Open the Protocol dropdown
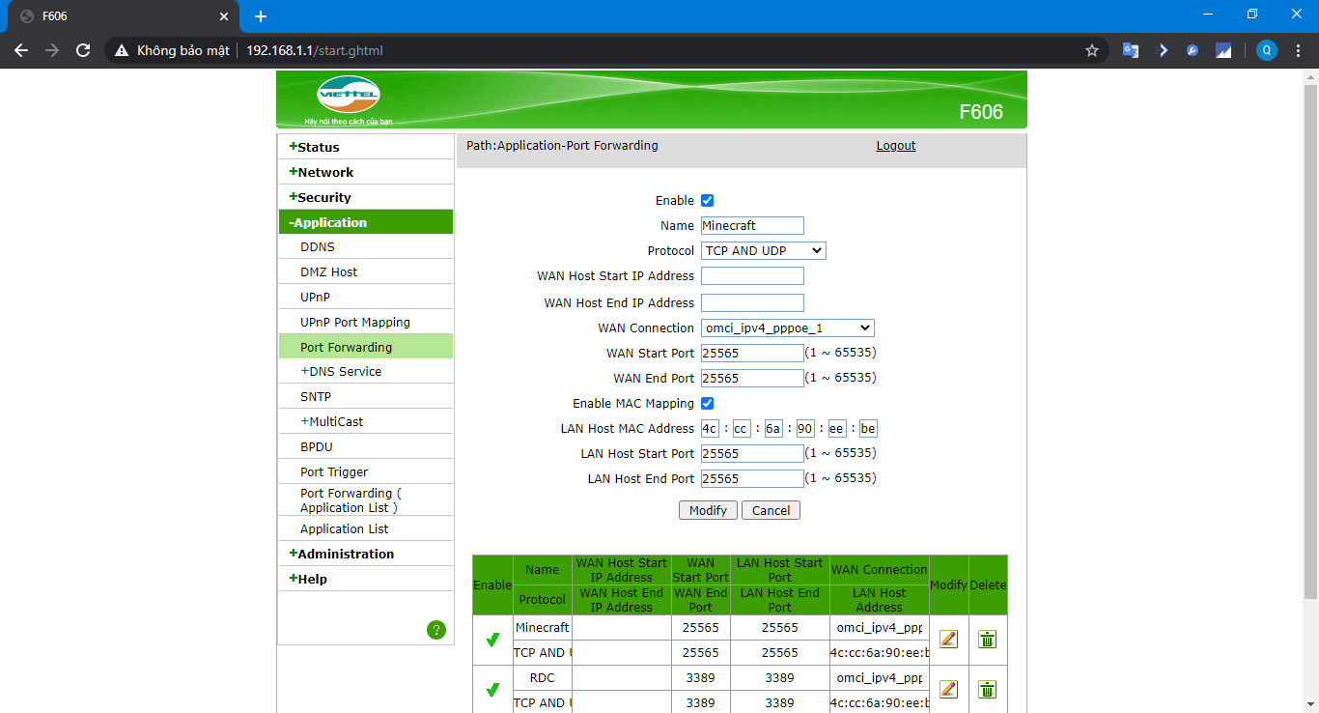This screenshot has height=713, width=1319. pyautogui.click(x=763, y=251)
